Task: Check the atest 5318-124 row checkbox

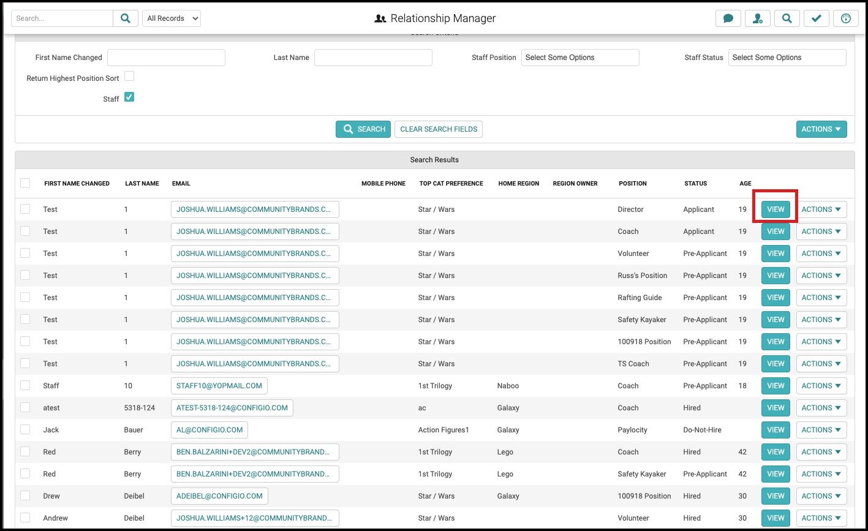Action: (25, 407)
